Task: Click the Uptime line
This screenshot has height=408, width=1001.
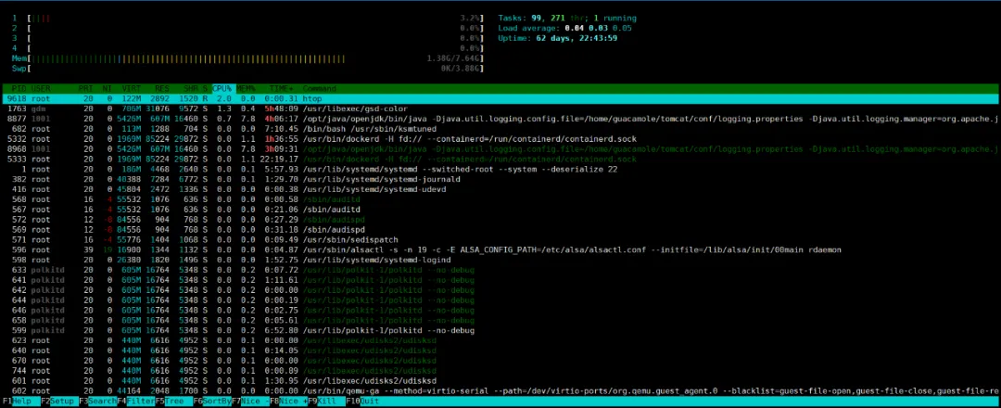Action: point(557,38)
